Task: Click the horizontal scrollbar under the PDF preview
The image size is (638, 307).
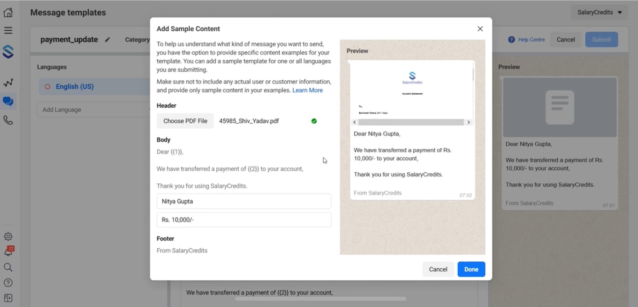Action: click(411, 122)
